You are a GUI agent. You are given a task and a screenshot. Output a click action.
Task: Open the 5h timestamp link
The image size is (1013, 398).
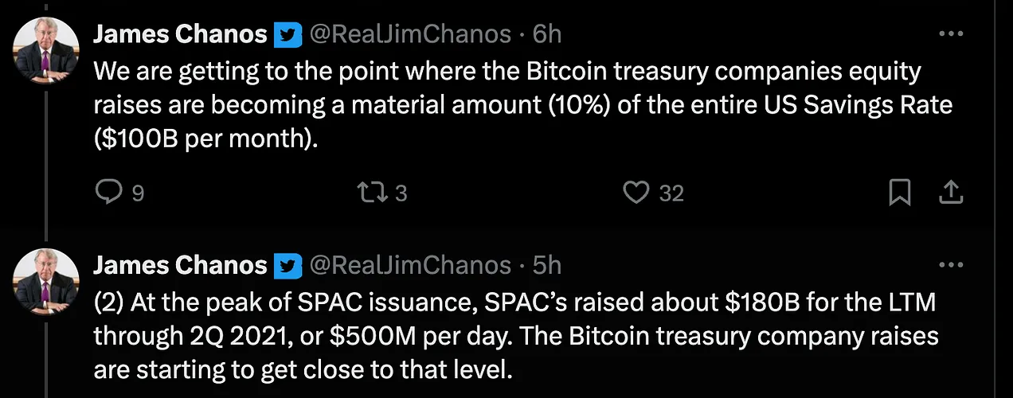[547, 264]
